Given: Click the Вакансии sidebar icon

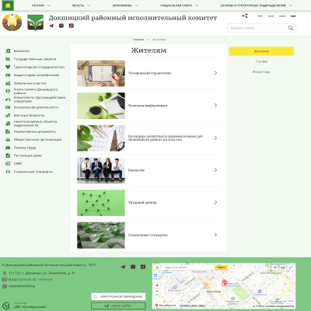Looking at the screenshot, I should [8, 51].
